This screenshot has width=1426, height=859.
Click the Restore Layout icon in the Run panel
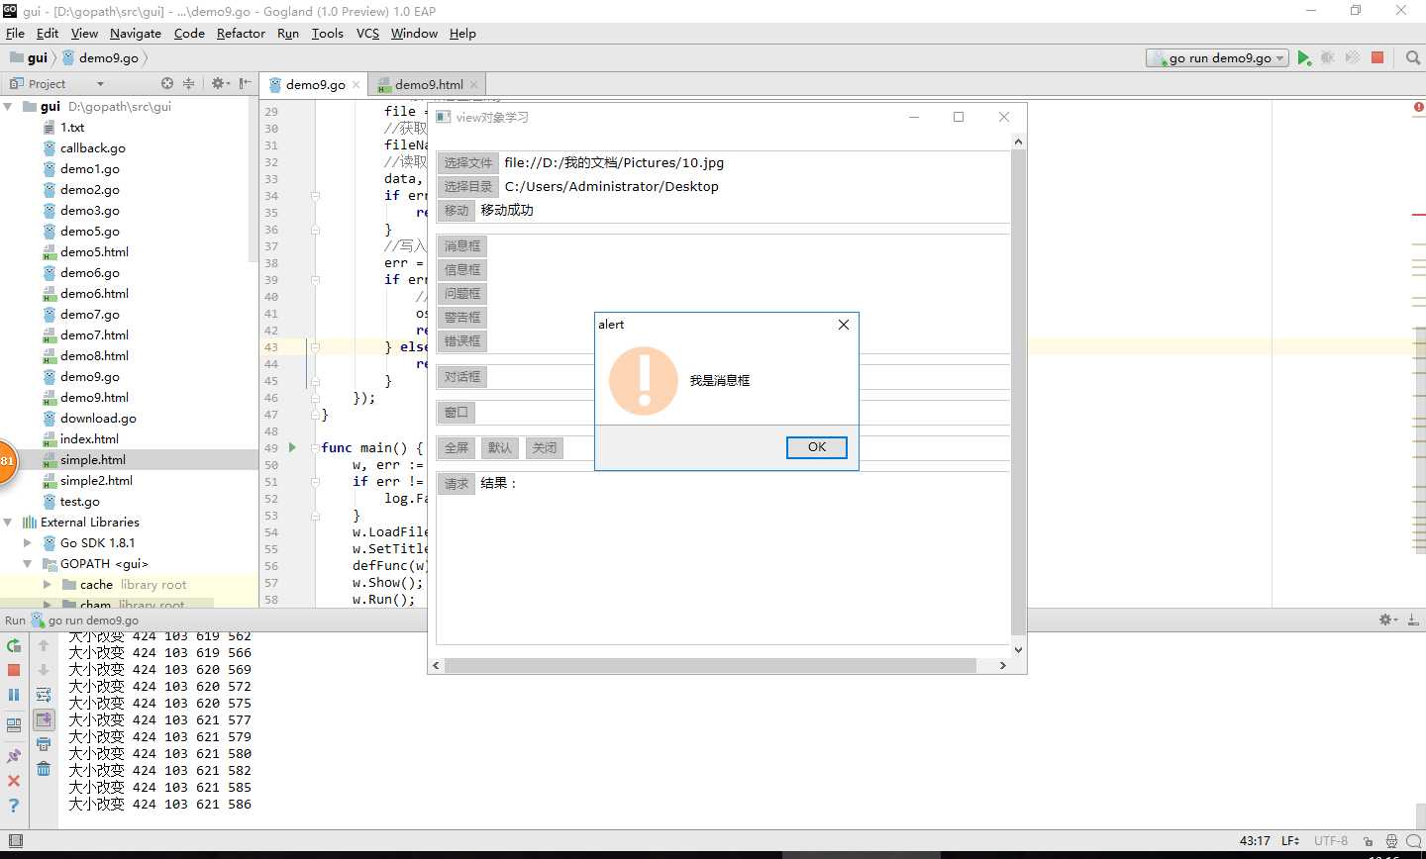14,724
